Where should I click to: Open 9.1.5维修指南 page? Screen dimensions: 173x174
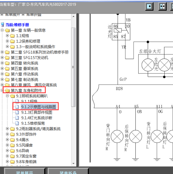pos(33,123)
